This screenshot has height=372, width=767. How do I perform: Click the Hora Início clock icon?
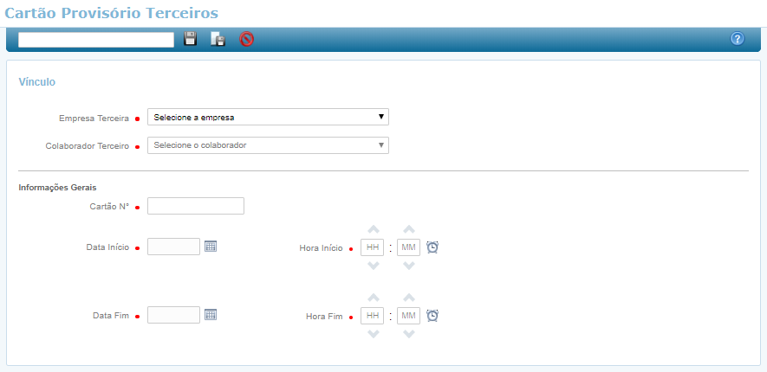pyautogui.click(x=433, y=247)
